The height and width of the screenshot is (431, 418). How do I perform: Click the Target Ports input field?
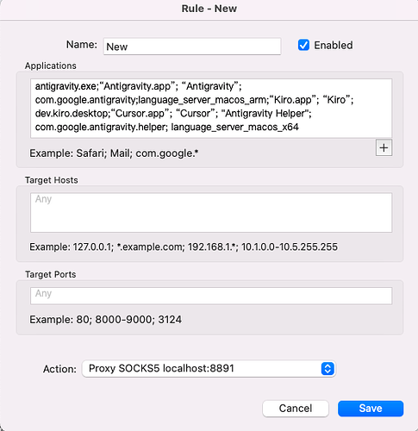coord(211,296)
